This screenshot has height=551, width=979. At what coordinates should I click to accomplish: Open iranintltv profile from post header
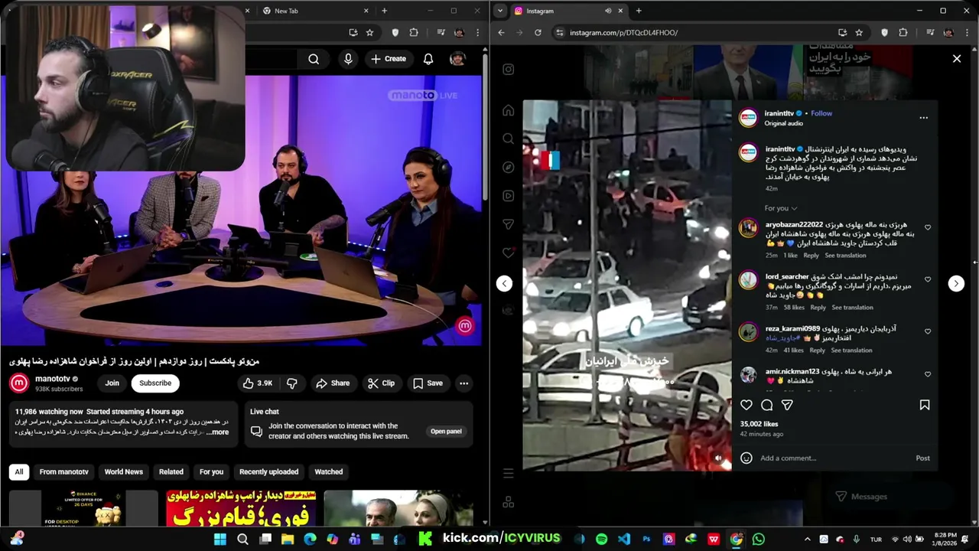(x=779, y=113)
